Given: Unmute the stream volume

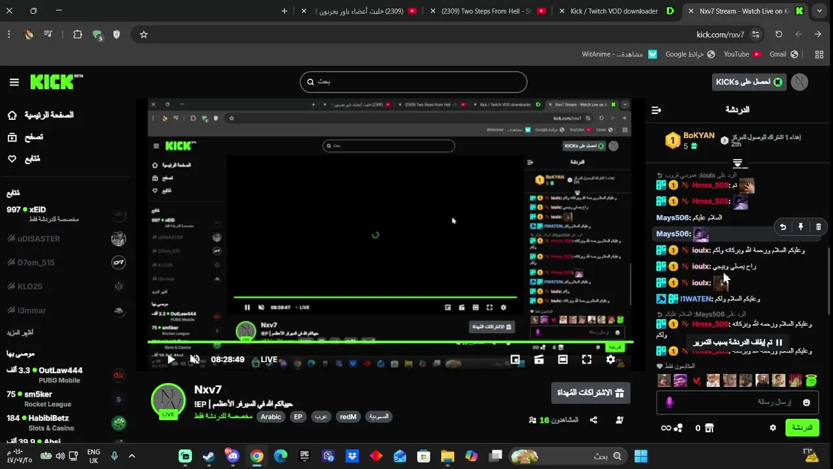Looking at the screenshot, I should coord(195,359).
